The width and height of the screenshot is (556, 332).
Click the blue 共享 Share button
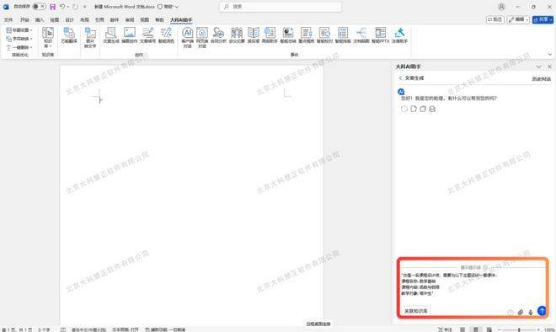click(543, 19)
